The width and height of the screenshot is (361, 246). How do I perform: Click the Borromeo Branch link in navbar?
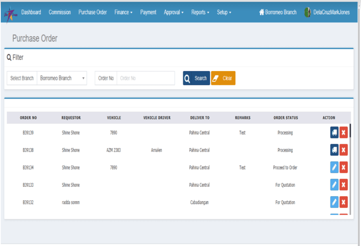tap(278, 12)
